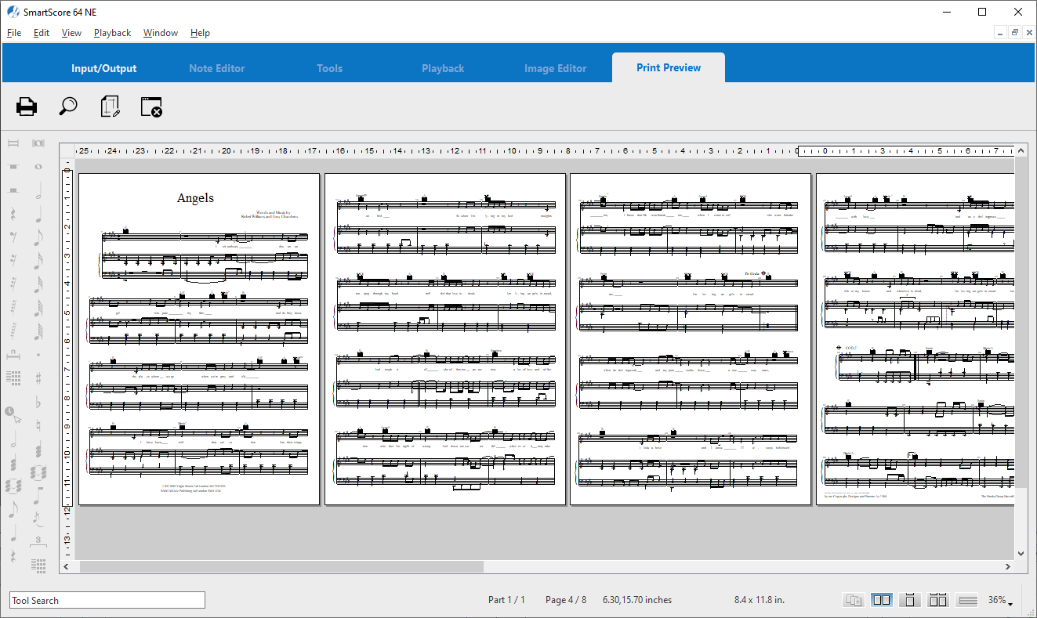This screenshot has height=618, width=1037.
Task: Click the Angels title page thumbnail
Action: pyautogui.click(x=199, y=339)
